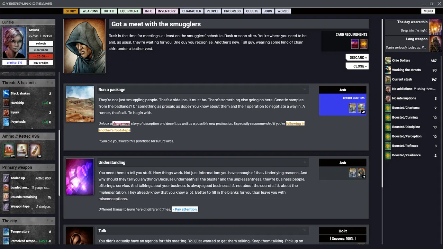Screen dimensions: 443x249
Task: Click the Injury hazard icon
Action: pos(6,112)
